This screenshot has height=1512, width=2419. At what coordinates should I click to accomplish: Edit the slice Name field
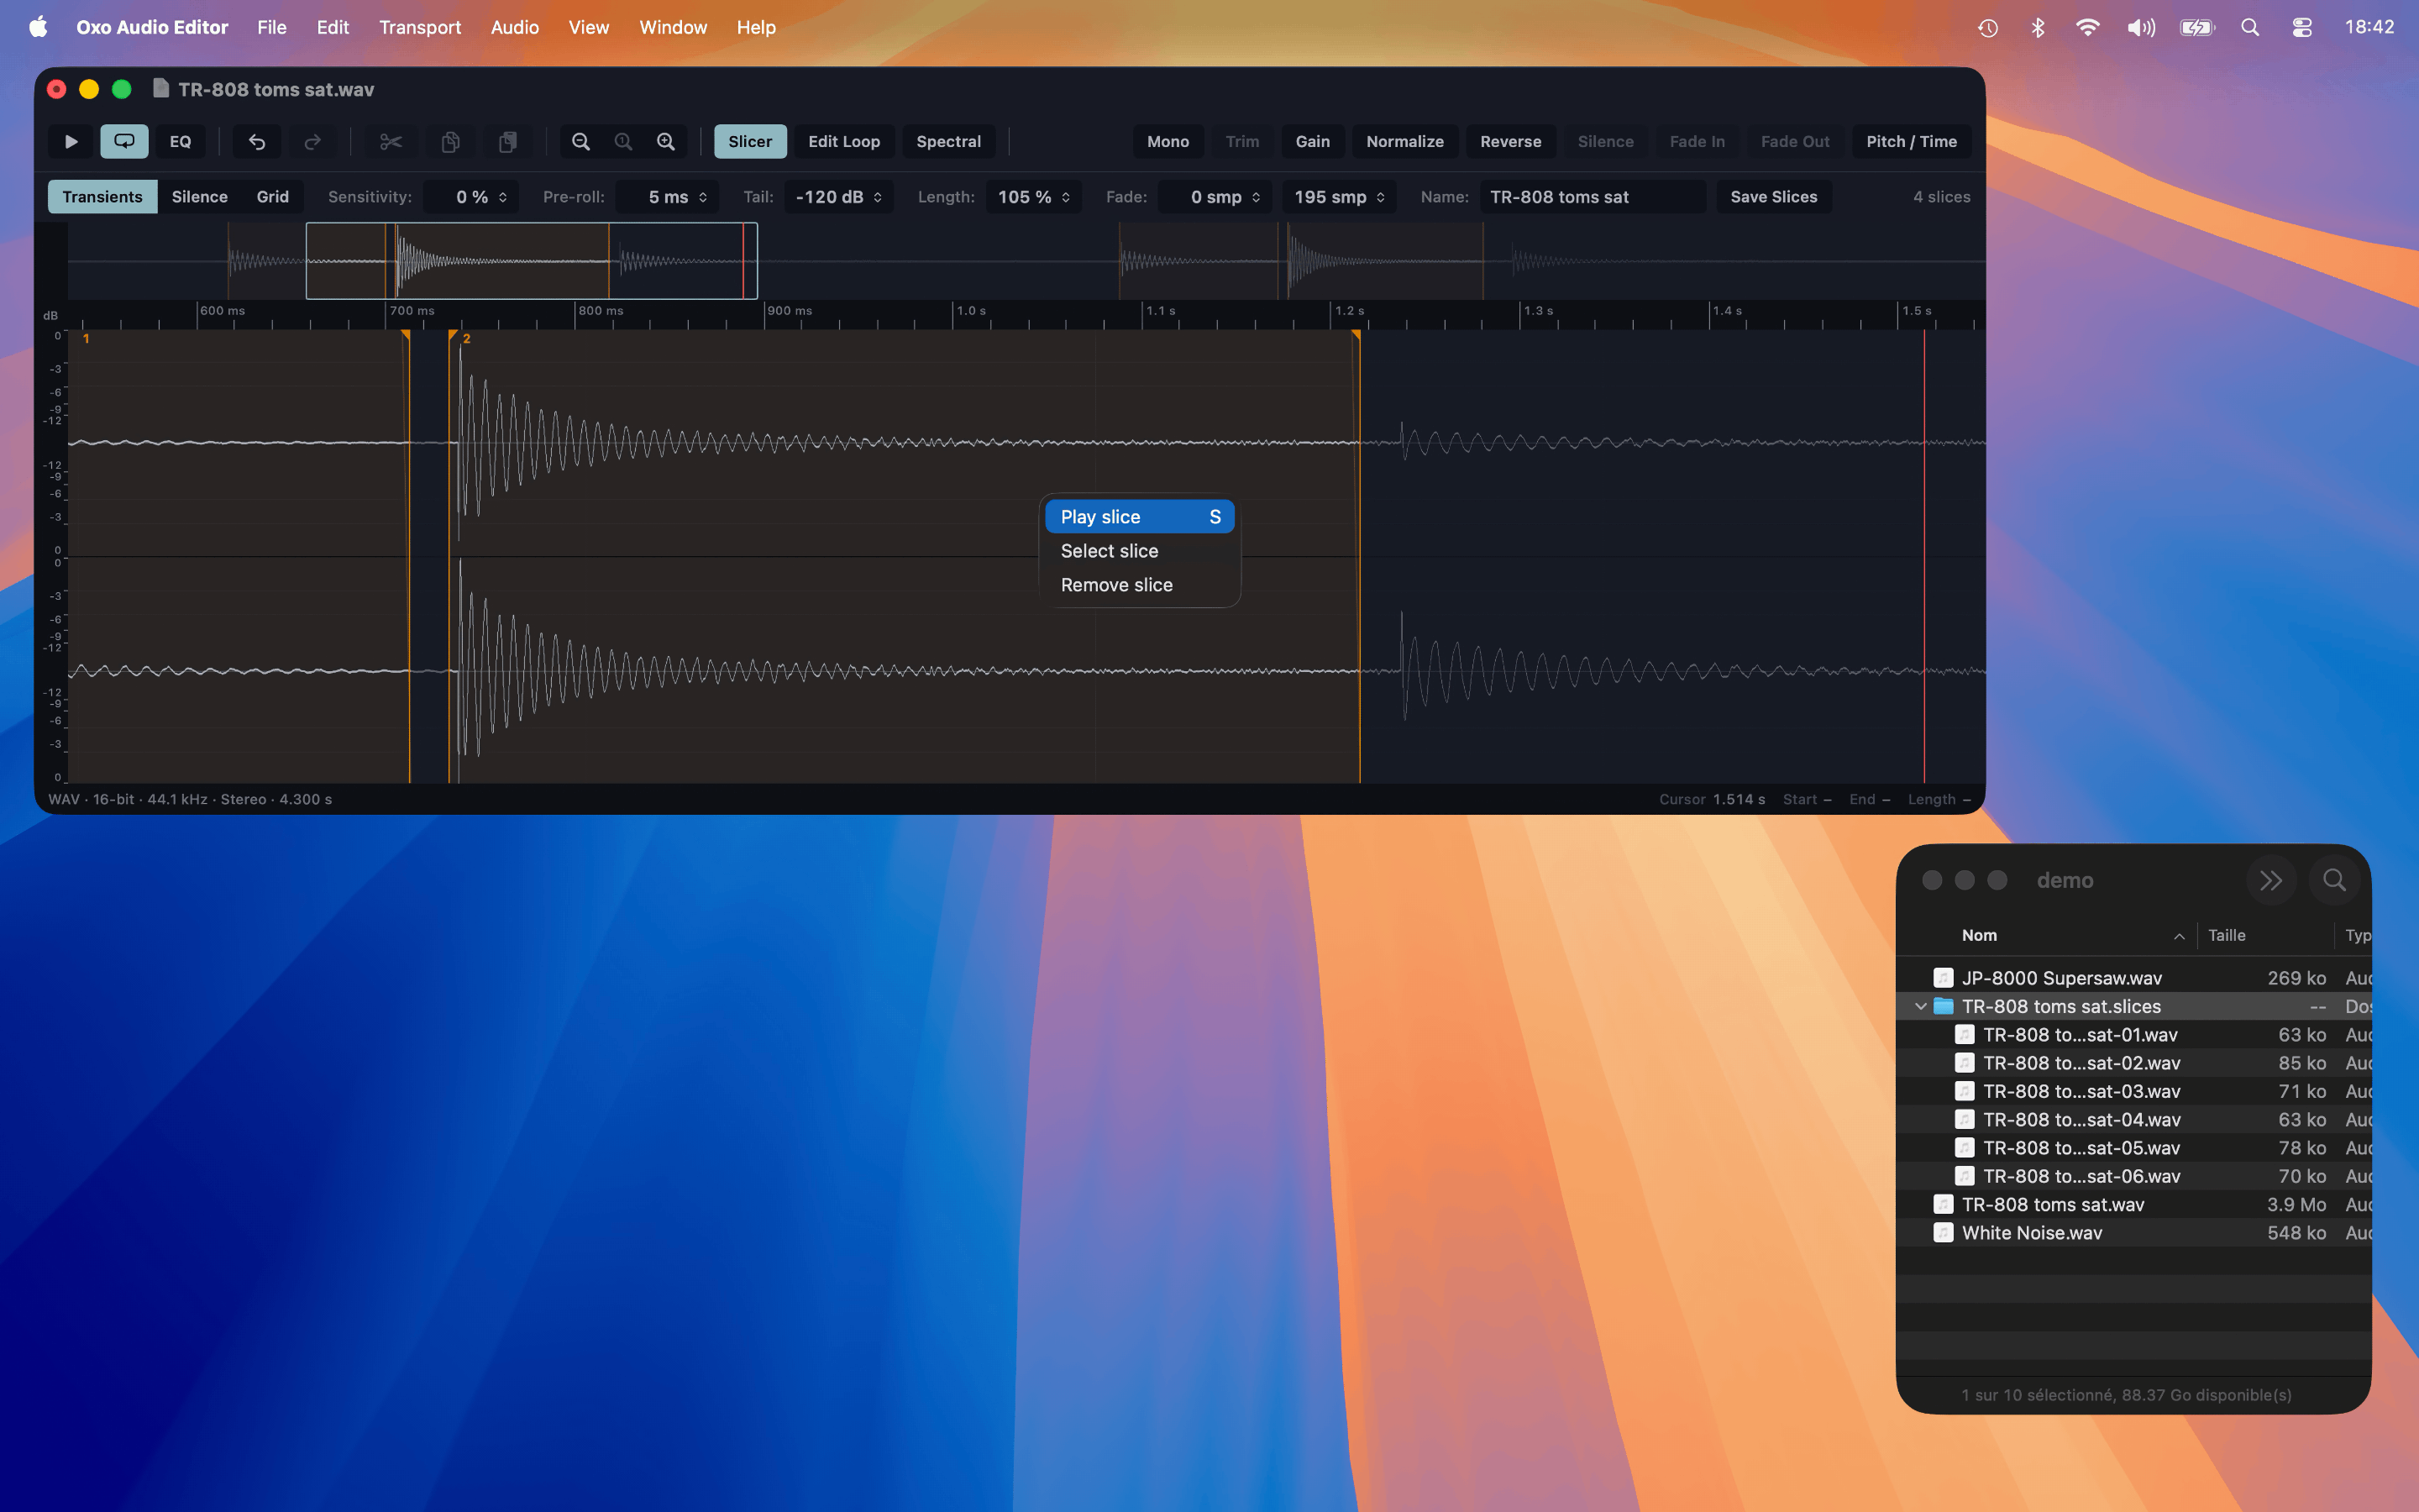click(1593, 197)
